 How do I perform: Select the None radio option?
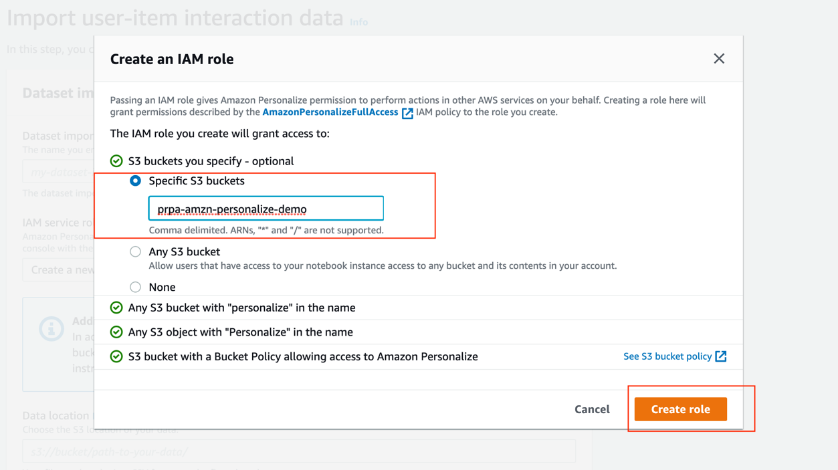pos(135,287)
